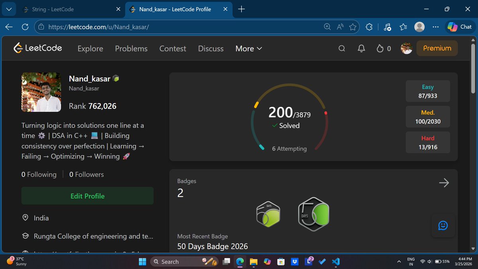The height and width of the screenshot is (269, 478).
Task: Switch to the String - LeetCode tab
Action: pyautogui.click(x=71, y=9)
